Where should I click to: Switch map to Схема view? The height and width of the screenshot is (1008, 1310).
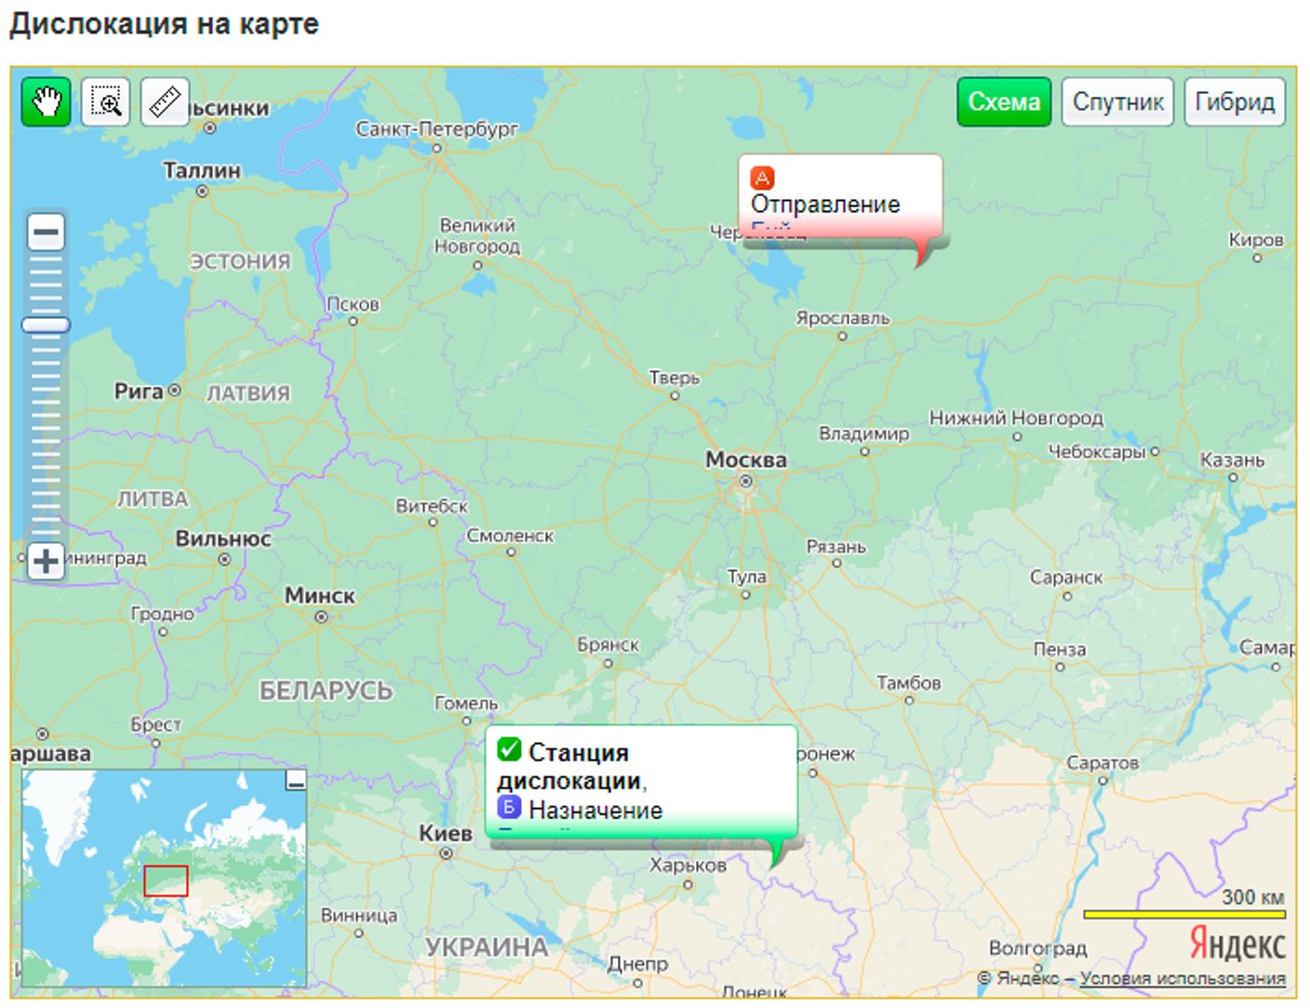click(x=1003, y=101)
